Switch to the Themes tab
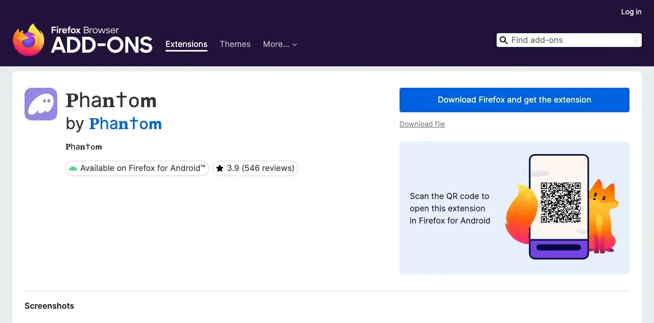Screen dimensions: 654x323 [235, 44]
